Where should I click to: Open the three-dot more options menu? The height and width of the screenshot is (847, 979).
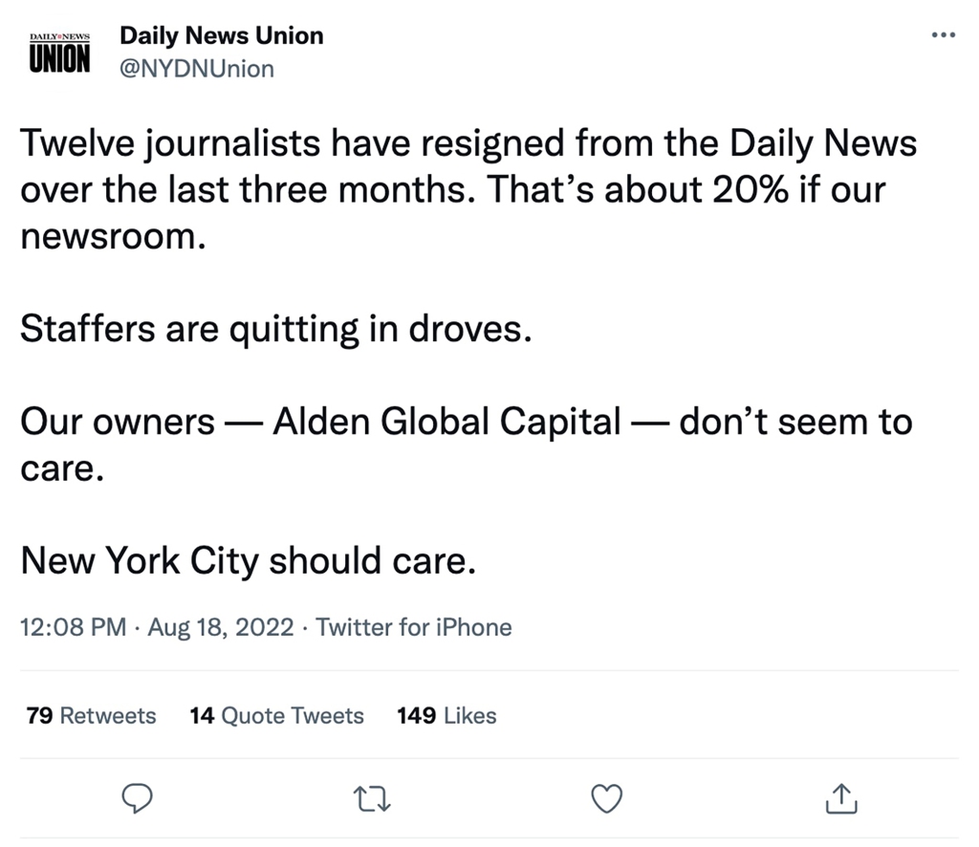[x=943, y=36]
